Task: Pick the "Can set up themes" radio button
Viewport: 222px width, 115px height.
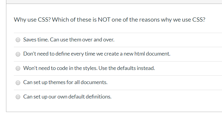Action: [18, 83]
